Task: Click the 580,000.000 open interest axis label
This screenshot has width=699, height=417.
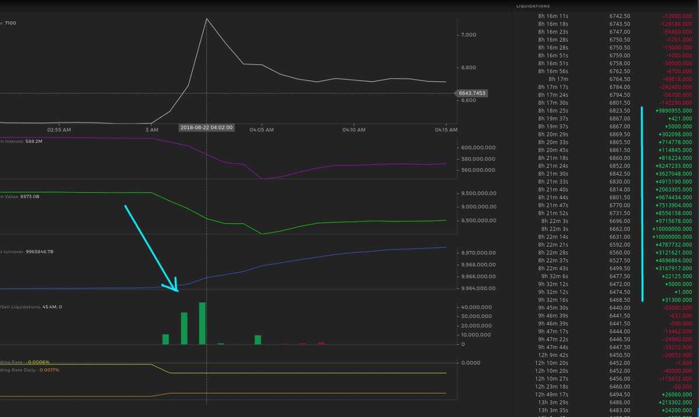Action: [479, 159]
